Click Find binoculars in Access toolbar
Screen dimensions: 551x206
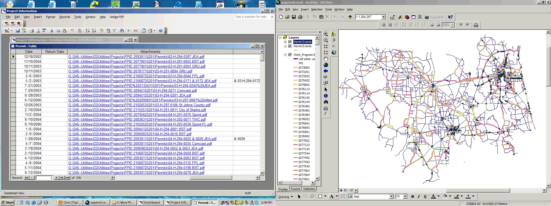coord(122,31)
